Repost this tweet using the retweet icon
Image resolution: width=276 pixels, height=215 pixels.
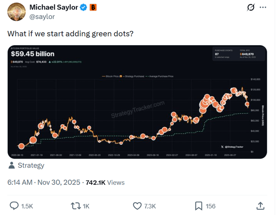click(75, 206)
